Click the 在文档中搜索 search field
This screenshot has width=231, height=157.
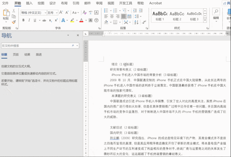click(36, 46)
